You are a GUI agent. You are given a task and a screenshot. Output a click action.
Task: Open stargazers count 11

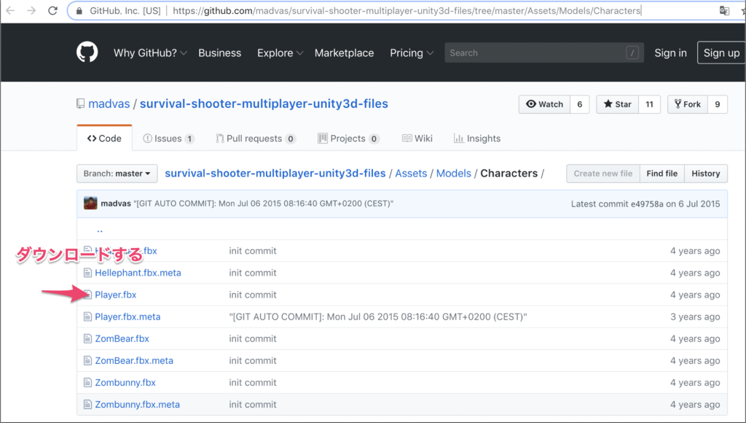click(649, 104)
